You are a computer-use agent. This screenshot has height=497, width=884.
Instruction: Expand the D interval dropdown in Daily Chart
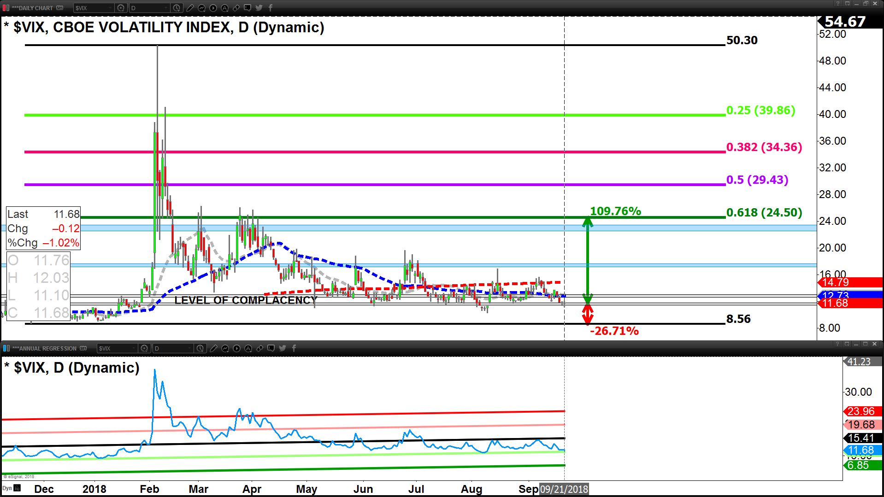[x=166, y=8]
